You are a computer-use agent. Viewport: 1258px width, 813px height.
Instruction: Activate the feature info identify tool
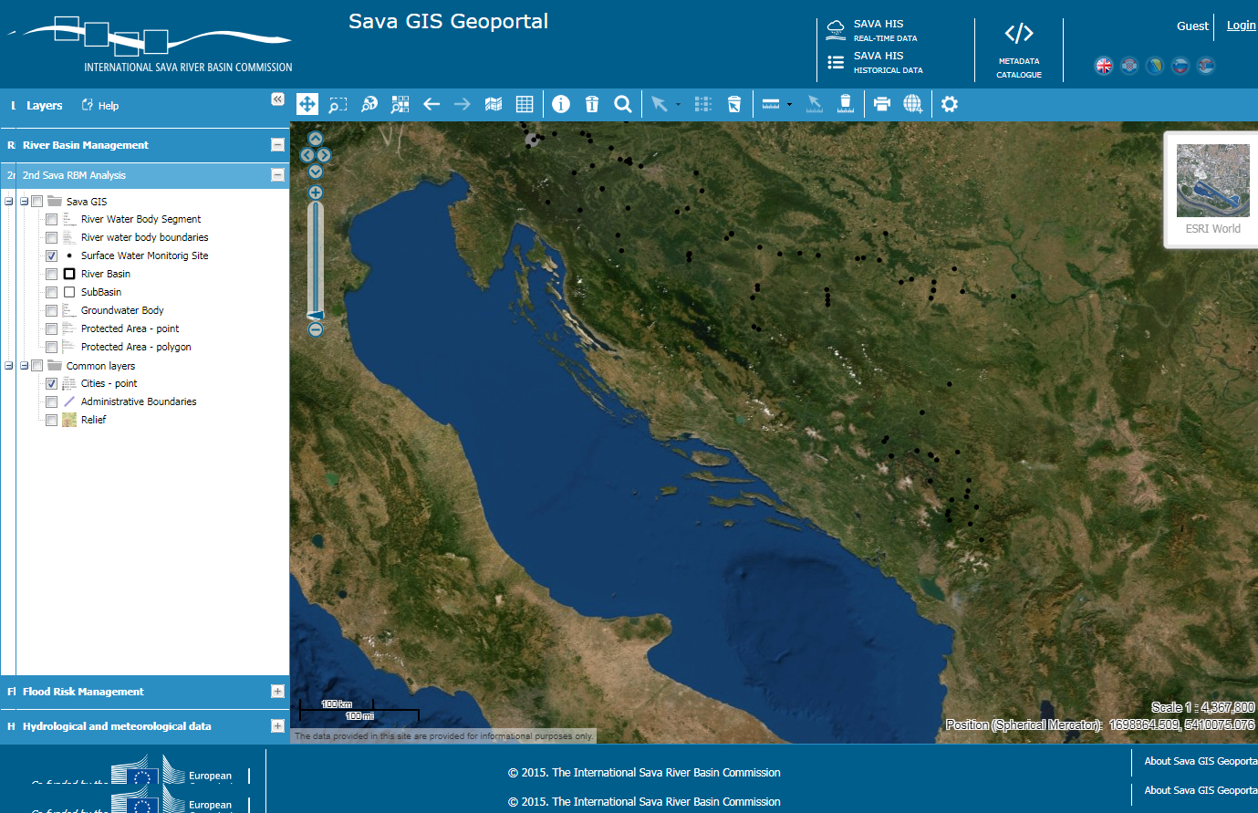point(561,104)
